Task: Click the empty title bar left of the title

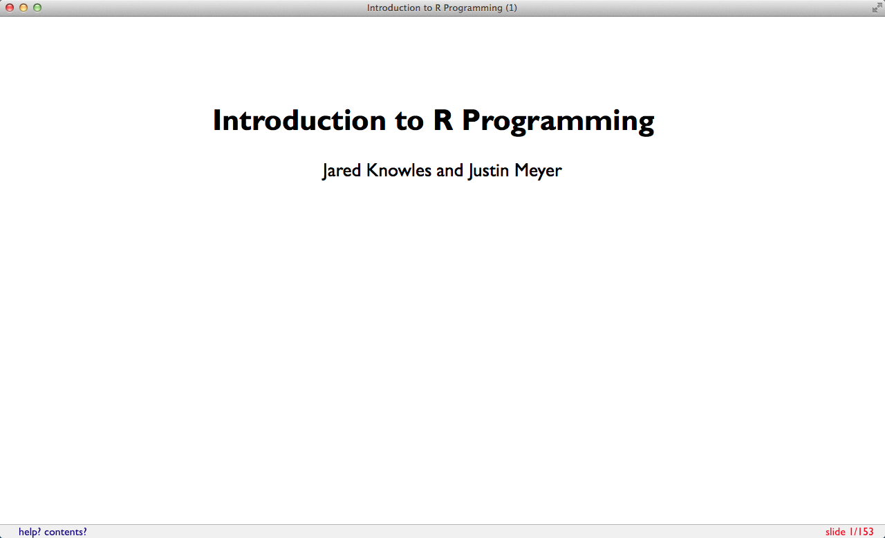Action: click(201, 8)
